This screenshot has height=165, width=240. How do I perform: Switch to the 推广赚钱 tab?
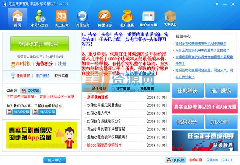click(123, 89)
